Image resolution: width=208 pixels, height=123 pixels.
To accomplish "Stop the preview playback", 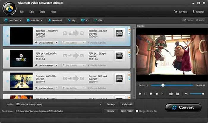I will [157, 94].
